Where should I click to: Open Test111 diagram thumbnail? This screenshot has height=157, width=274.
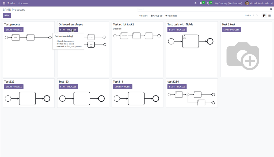point(136,98)
